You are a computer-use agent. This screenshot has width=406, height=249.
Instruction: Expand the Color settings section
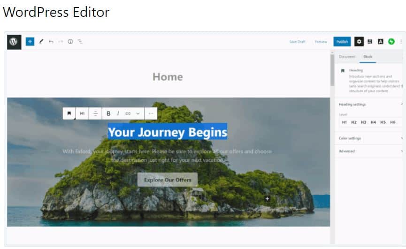(x=370, y=138)
